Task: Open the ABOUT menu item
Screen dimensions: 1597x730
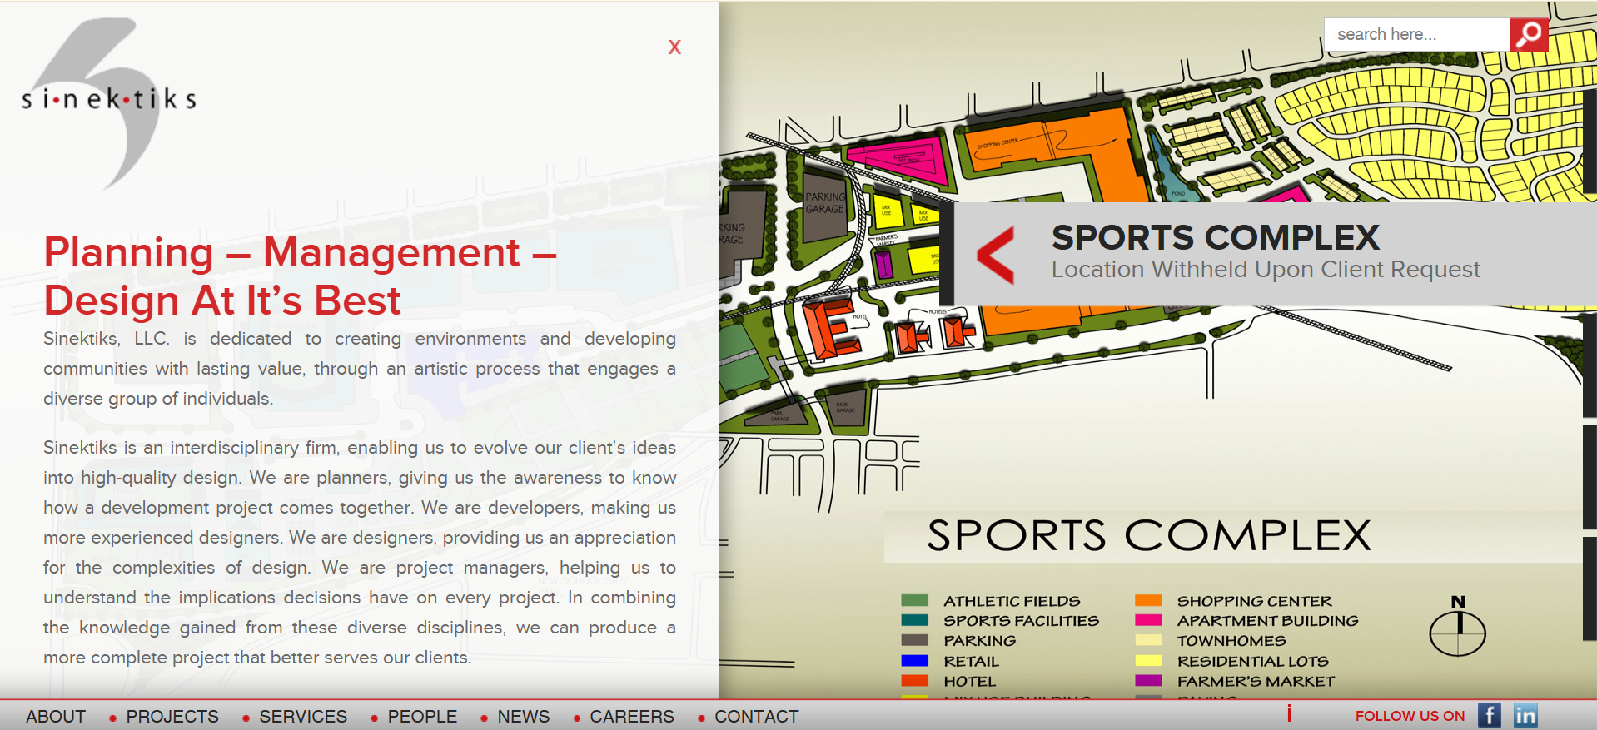Action: [56, 716]
